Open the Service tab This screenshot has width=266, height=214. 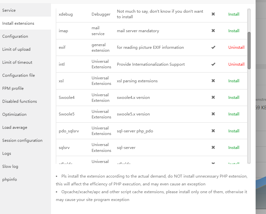[9, 10]
